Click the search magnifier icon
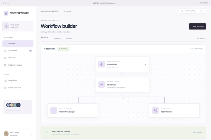 tap(182, 11)
